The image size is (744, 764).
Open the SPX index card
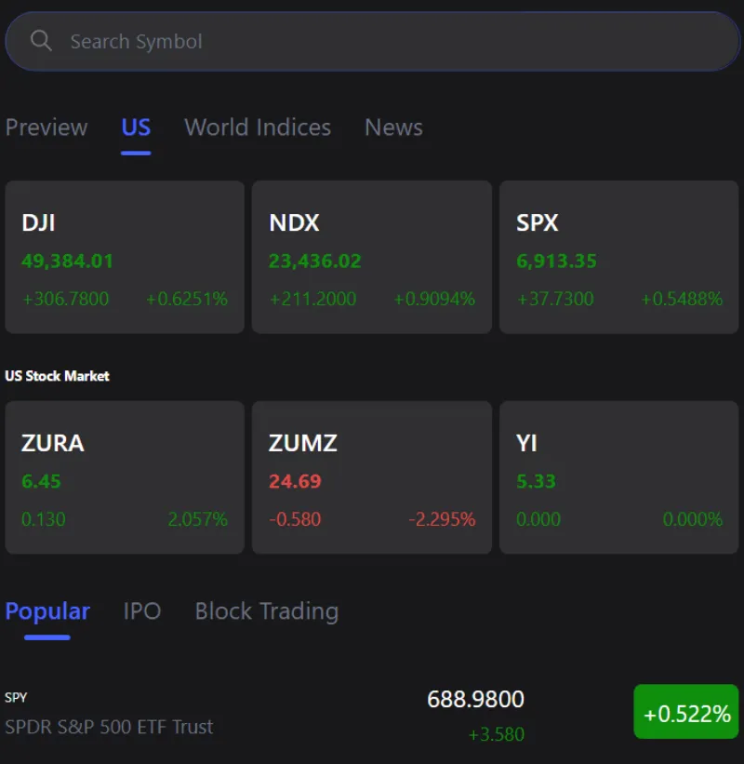619,257
